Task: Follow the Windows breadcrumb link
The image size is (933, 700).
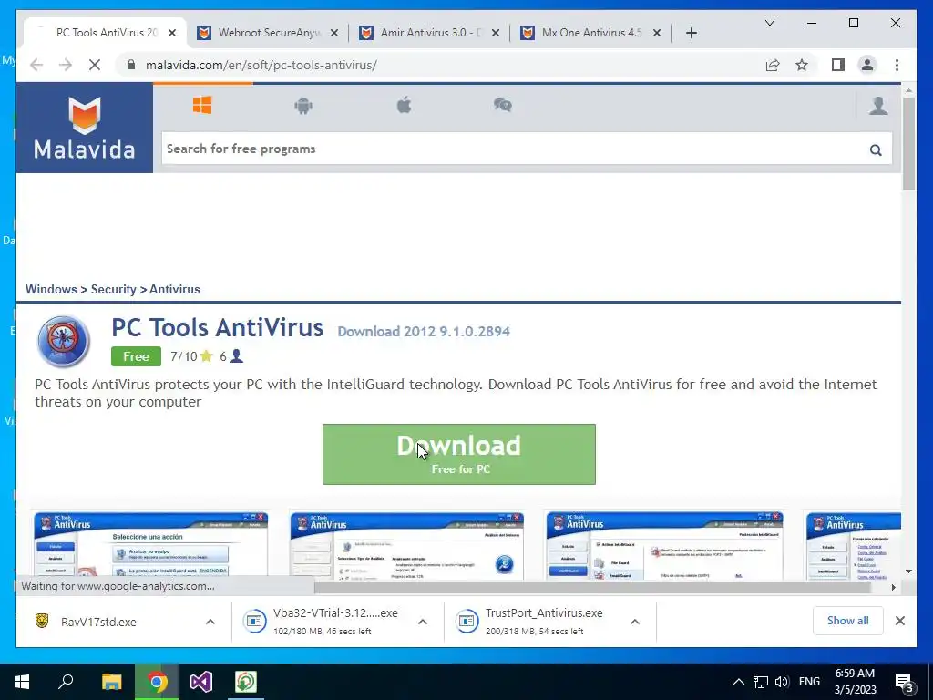Action: click(51, 289)
